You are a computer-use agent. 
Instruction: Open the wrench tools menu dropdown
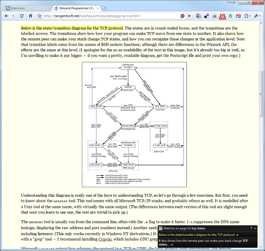[258, 16]
